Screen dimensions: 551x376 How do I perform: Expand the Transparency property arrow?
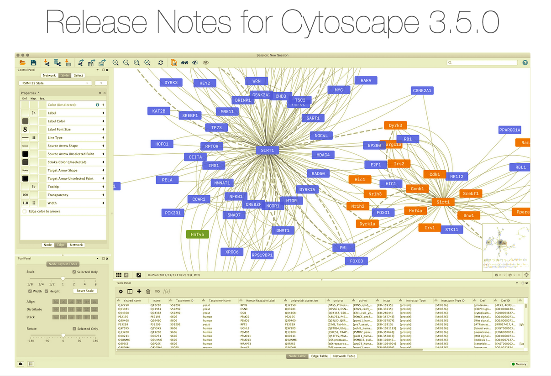tap(103, 195)
